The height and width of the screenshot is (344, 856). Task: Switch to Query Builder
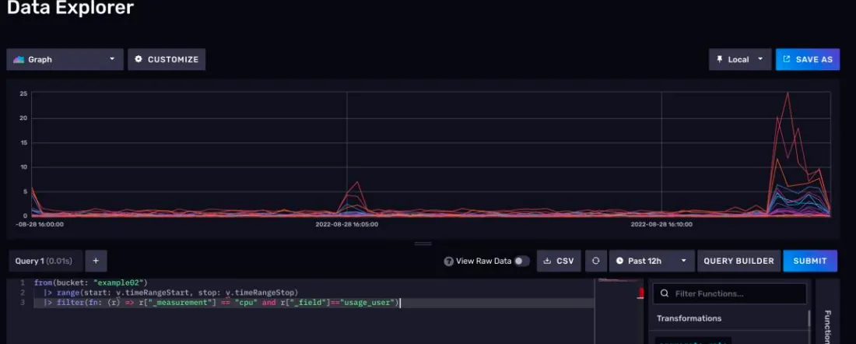pos(738,262)
